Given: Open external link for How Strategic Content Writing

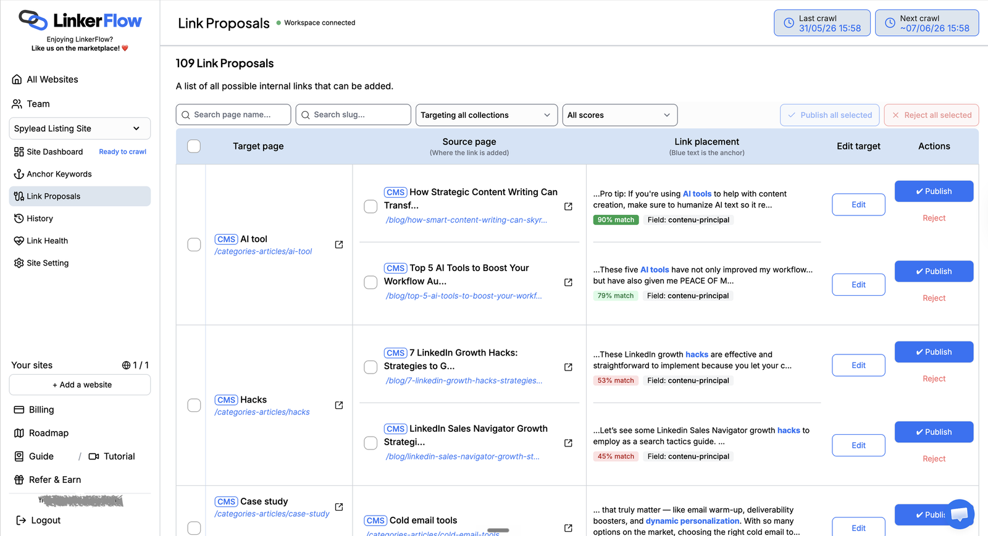Looking at the screenshot, I should [568, 206].
